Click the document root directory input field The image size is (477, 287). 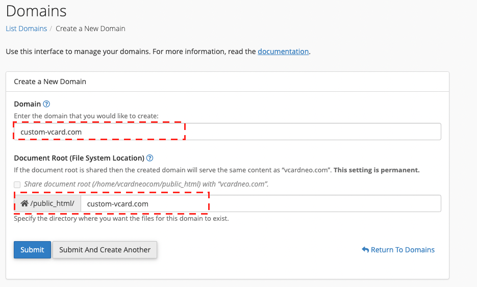(260, 203)
